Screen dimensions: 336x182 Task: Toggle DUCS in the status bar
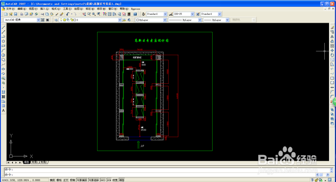pos(103,180)
